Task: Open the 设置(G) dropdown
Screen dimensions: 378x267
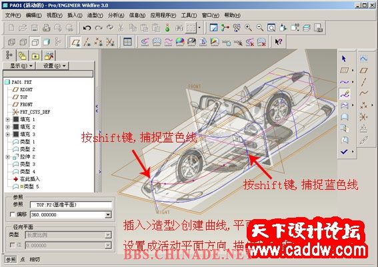Action: (x=53, y=66)
